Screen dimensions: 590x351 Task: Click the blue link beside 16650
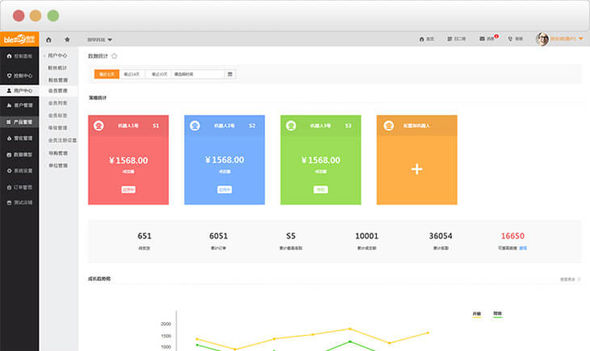pos(523,248)
